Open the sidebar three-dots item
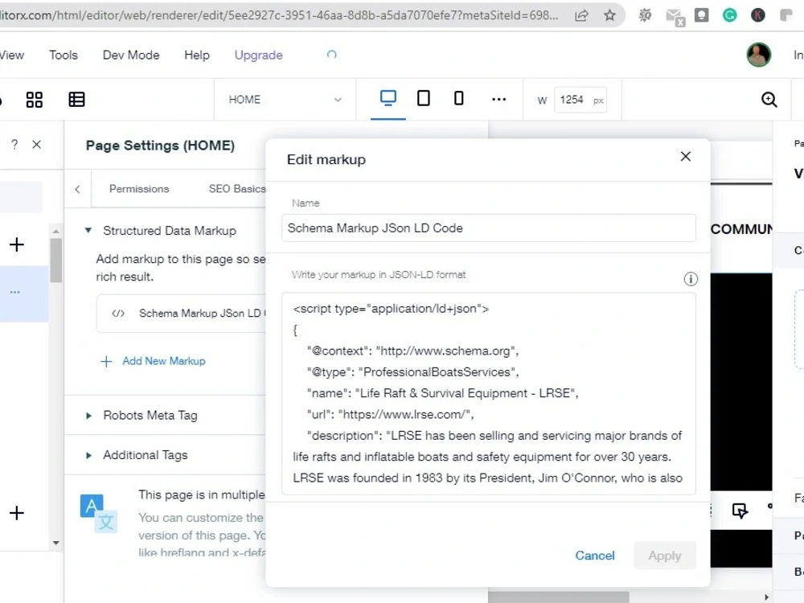Screen dimensions: 804x603 (14, 293)
